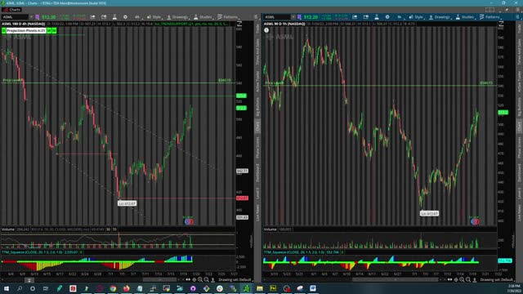This screenshot has width=523, height=294.
Task: Open the Drawing set: Default dropdown on right
Action: (x=497, y=279)
